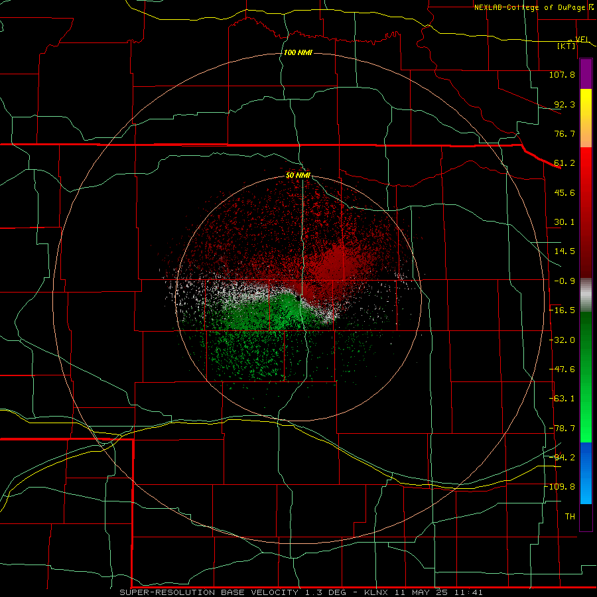Viewport: 597px width, 597px height.
Task: Select the 61.2 scale value
Action: pyautogui.click(x=564, y=163)
